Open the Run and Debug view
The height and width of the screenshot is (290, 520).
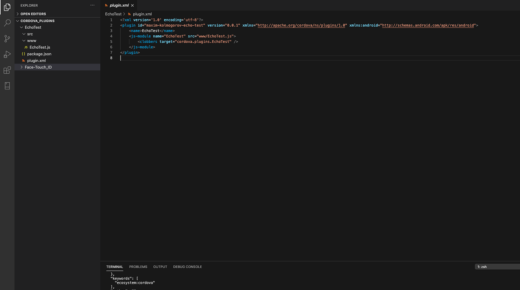[7, 54]
